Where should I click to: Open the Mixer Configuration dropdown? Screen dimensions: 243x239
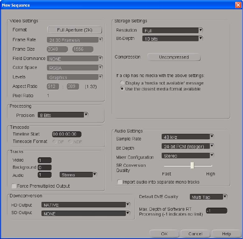[188, 156]
